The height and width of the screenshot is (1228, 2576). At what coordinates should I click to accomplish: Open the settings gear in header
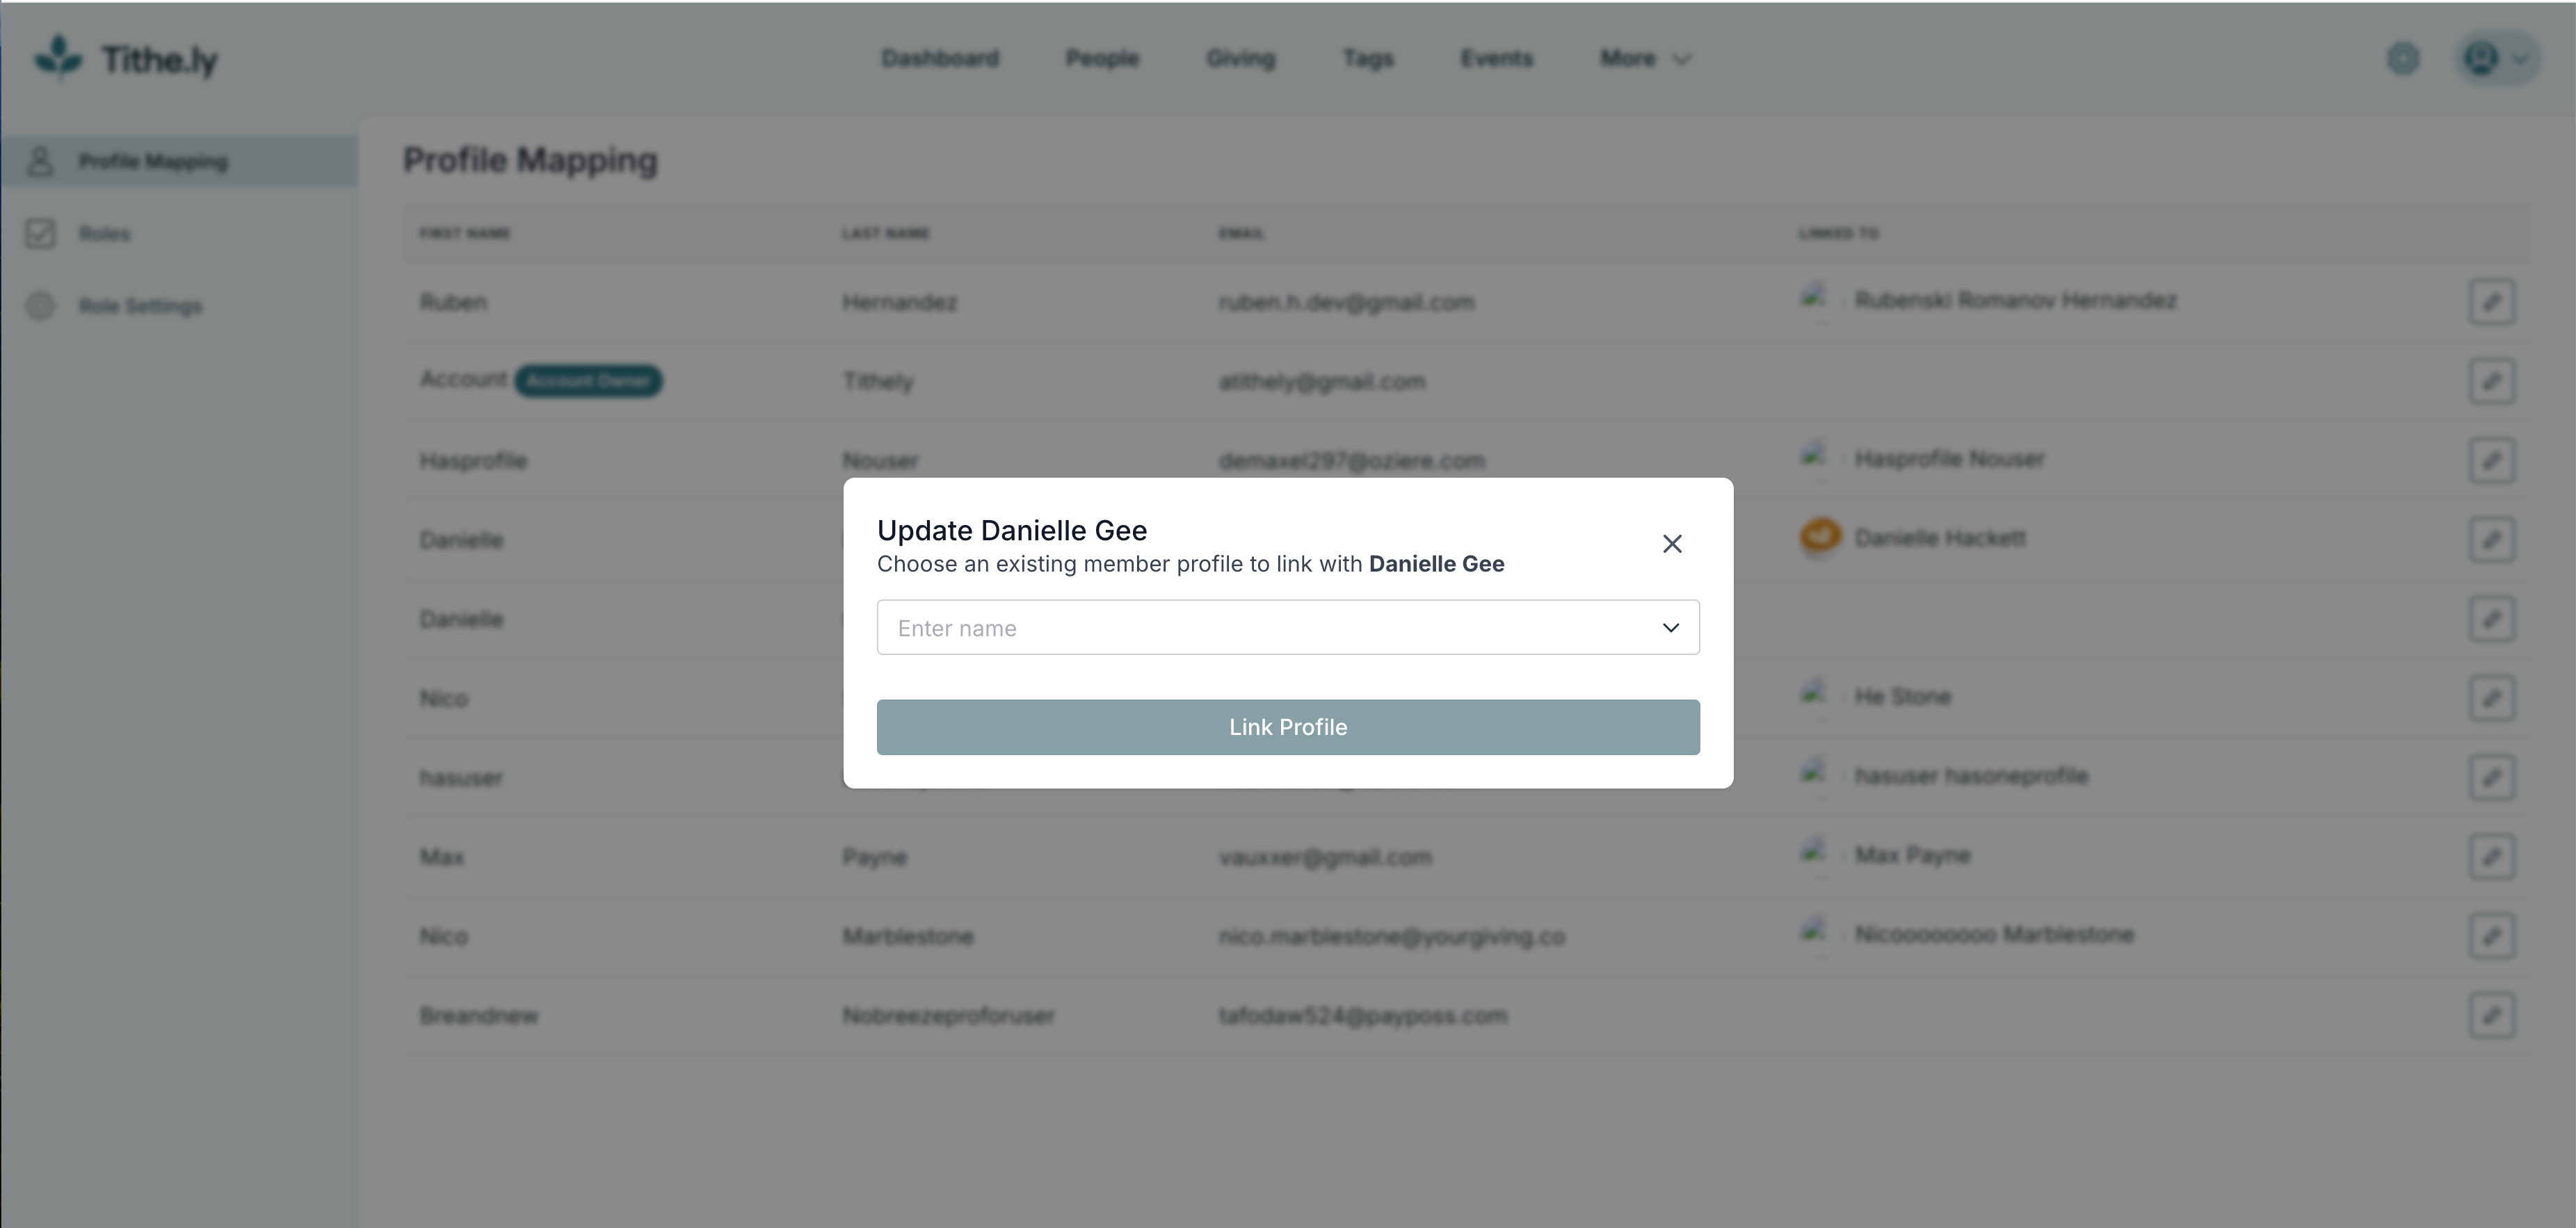click(2403, 59)
